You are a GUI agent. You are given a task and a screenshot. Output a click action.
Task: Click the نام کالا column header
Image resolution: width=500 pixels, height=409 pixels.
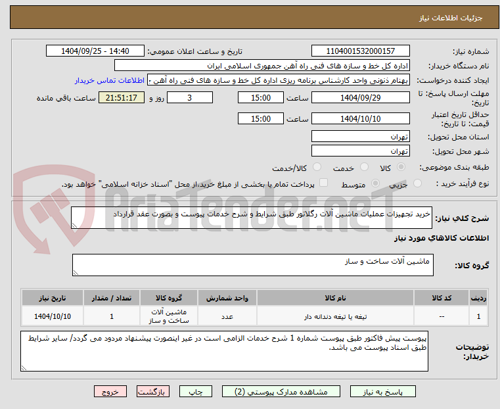coord(335,298)
